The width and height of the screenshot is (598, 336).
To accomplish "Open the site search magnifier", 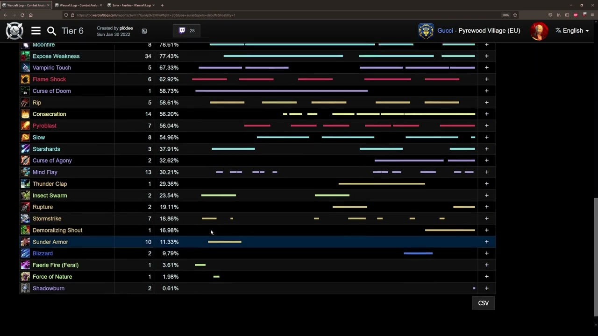I will click(x=51, y=31).
